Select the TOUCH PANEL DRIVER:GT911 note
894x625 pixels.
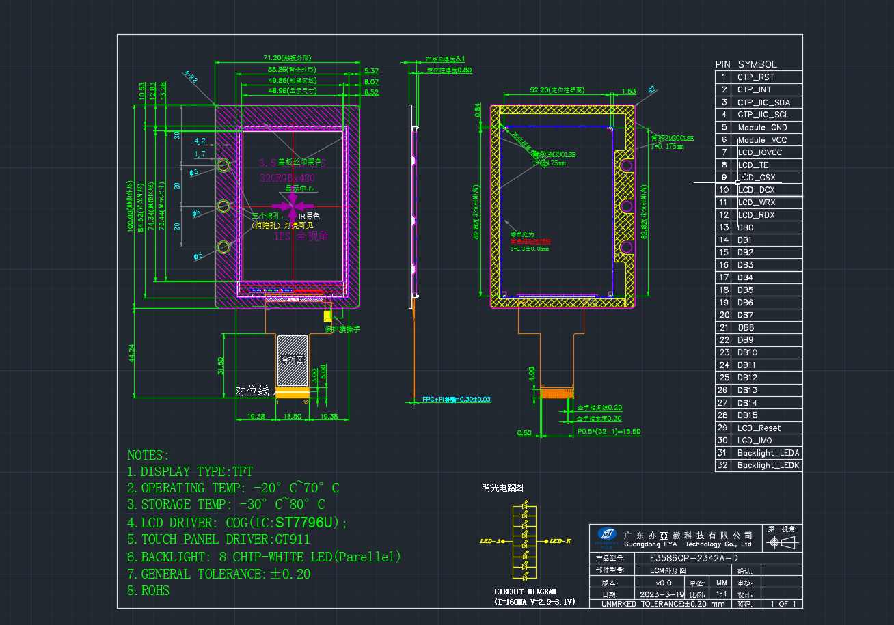[219, 540]
